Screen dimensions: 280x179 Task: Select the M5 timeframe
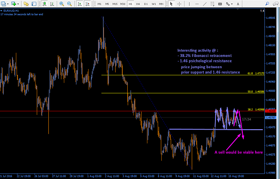pos(107,4)
